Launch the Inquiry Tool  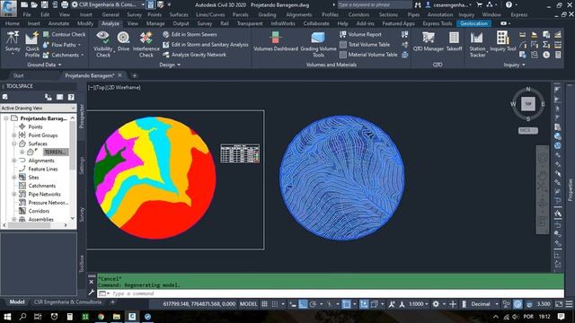503,41
